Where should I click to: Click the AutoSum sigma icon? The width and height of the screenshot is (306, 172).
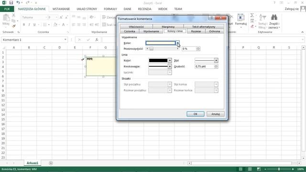[x=252, y=15]
